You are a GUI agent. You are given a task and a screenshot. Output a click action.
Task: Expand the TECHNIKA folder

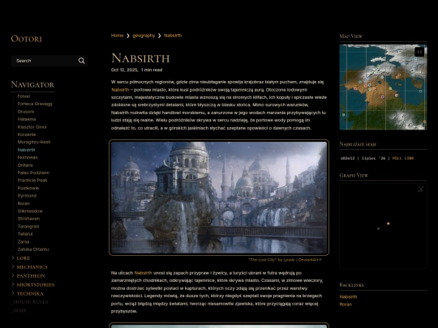(30, 294)
